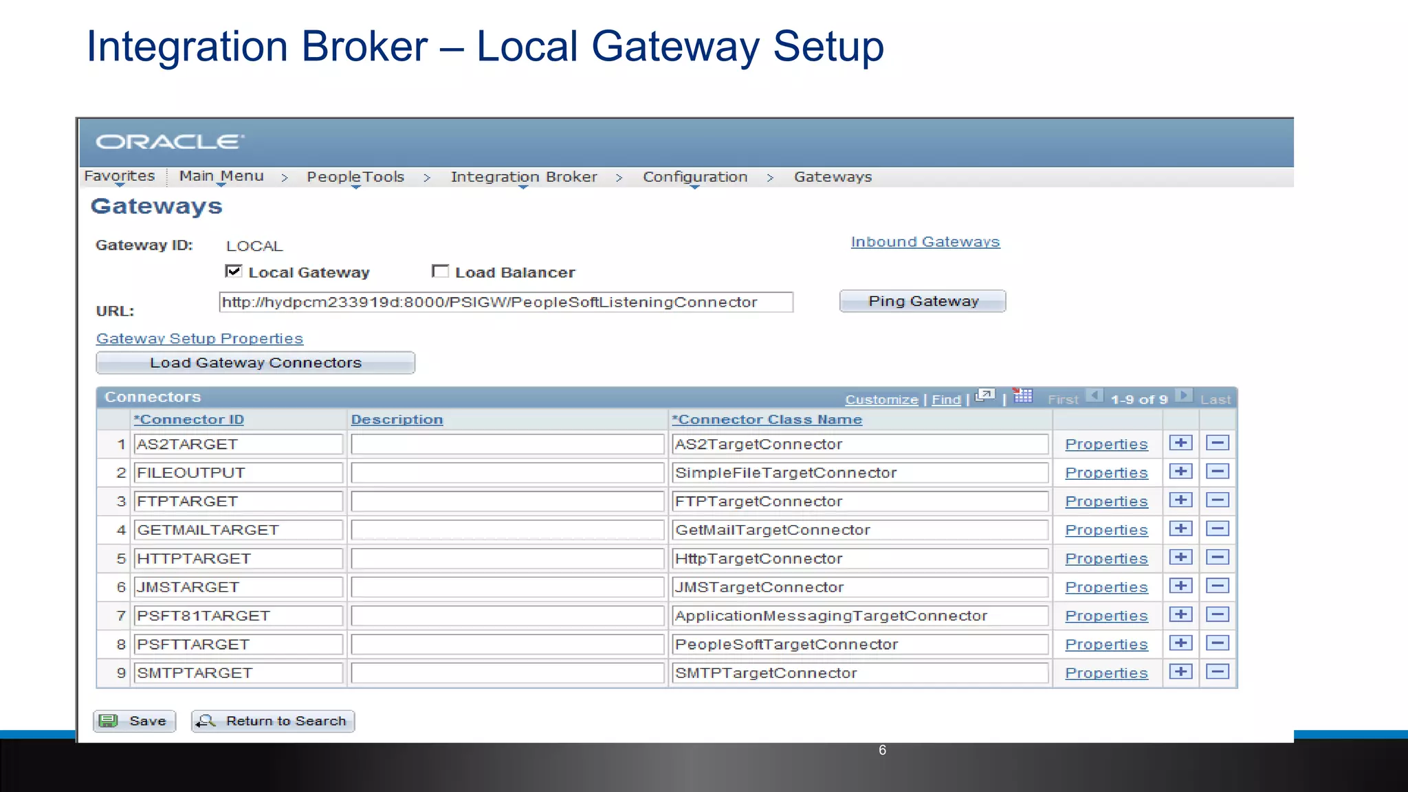Download Connectors grid to spreadsheet icon
Screen dimensions: 1408x792
[x=1023, y=396]
